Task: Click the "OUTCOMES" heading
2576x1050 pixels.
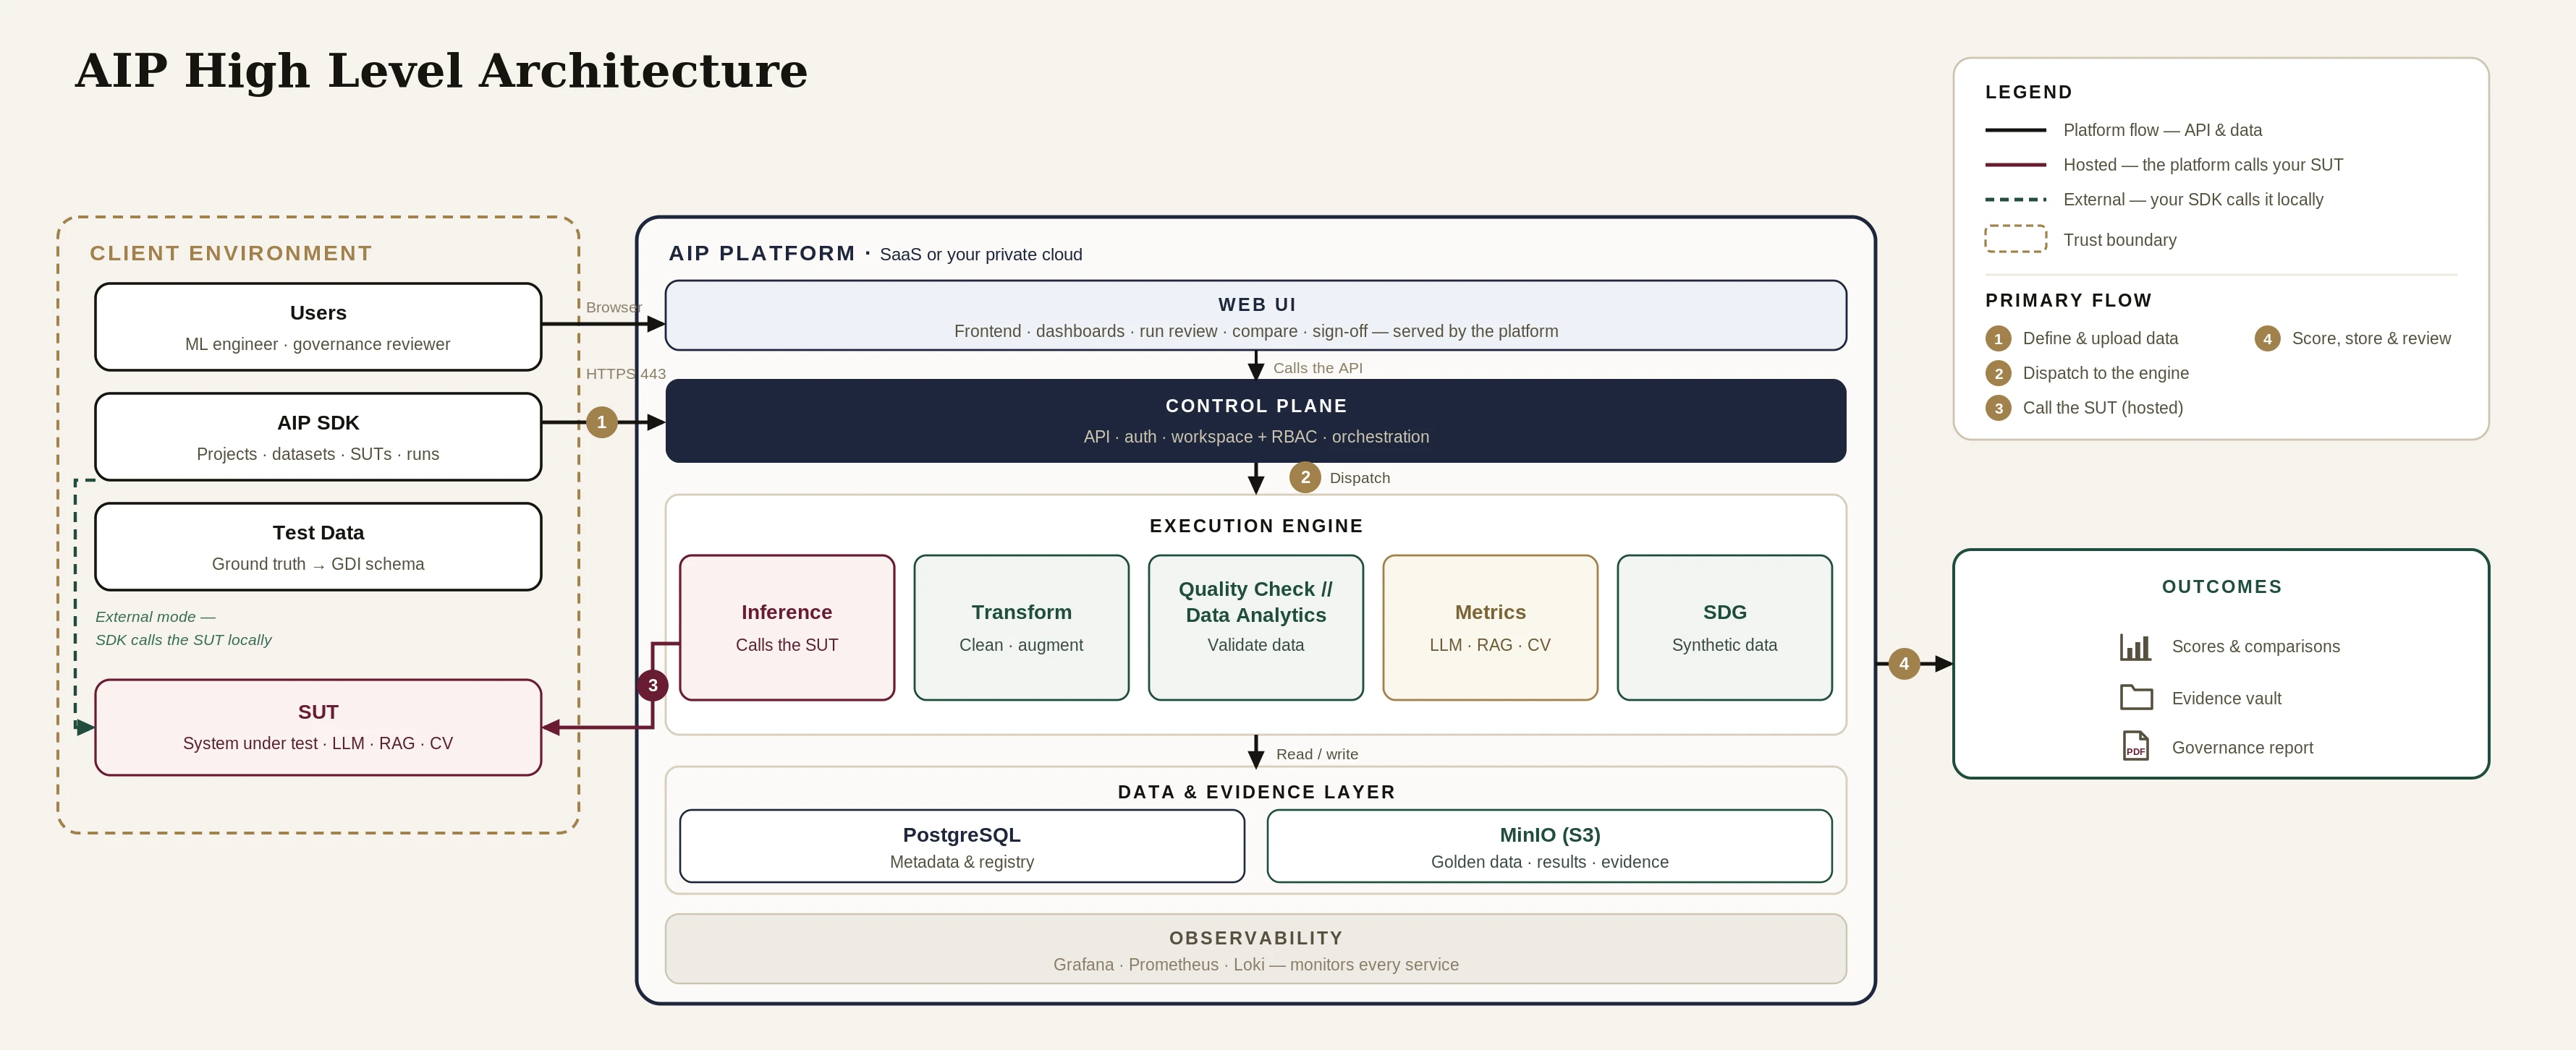Action: click(x=2222, y=586)
